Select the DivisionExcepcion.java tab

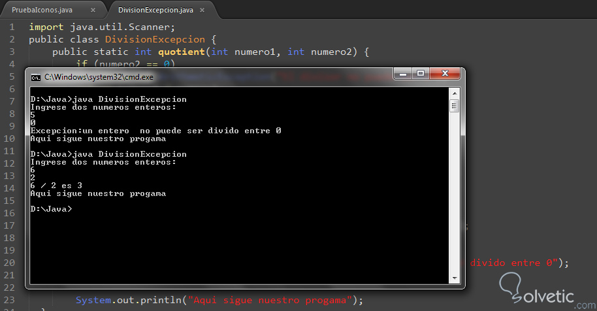pyautogui.click(x=155, y=10)
